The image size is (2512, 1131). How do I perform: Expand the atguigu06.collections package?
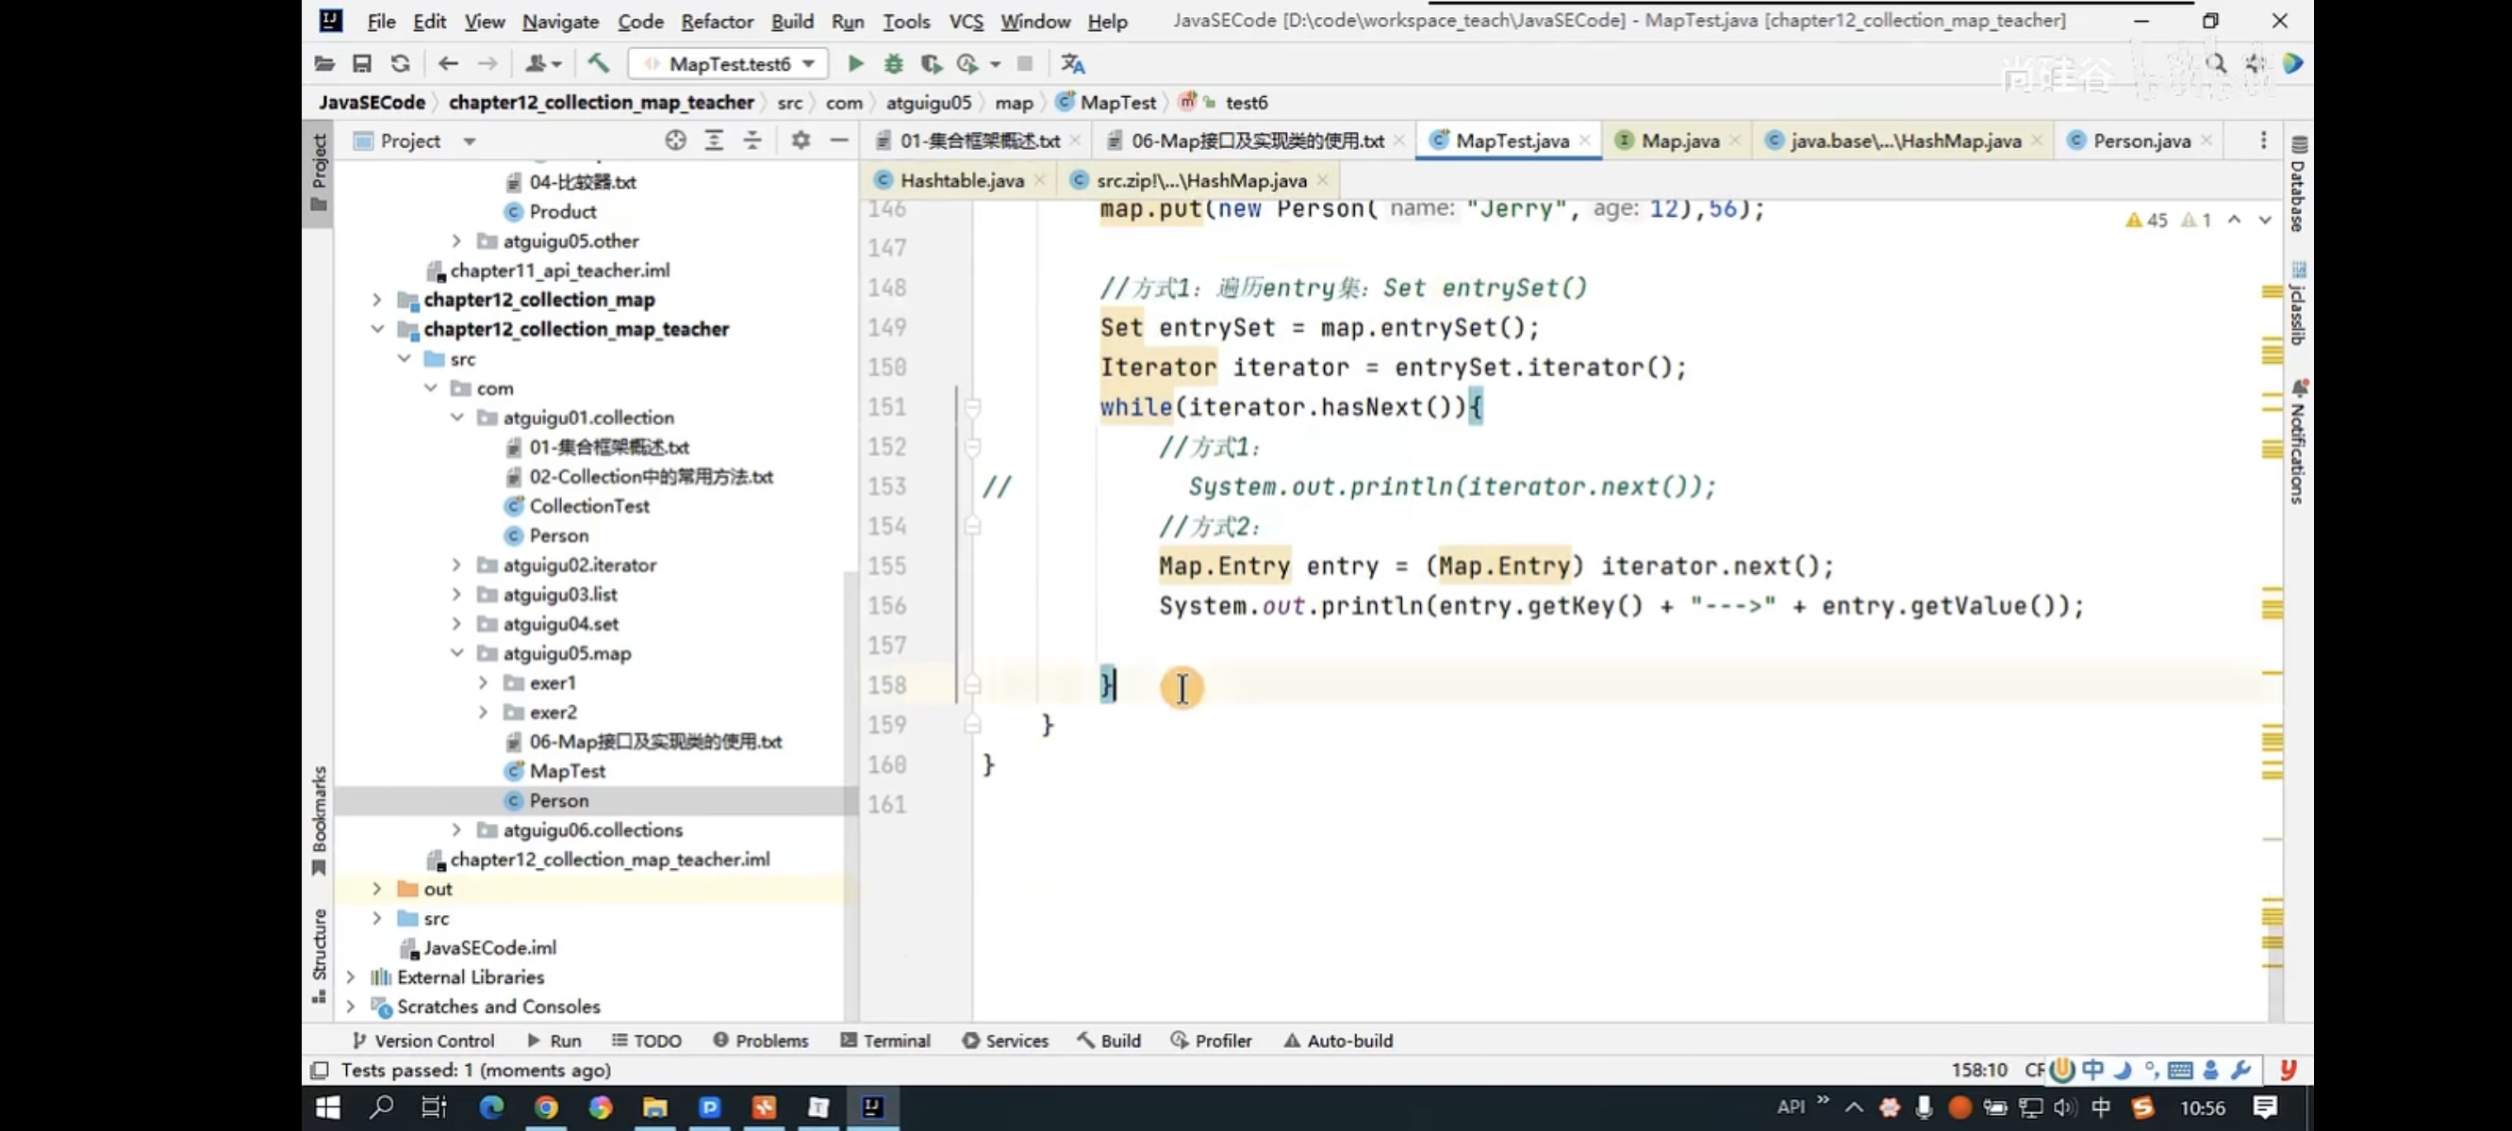(x=456, y=829)
